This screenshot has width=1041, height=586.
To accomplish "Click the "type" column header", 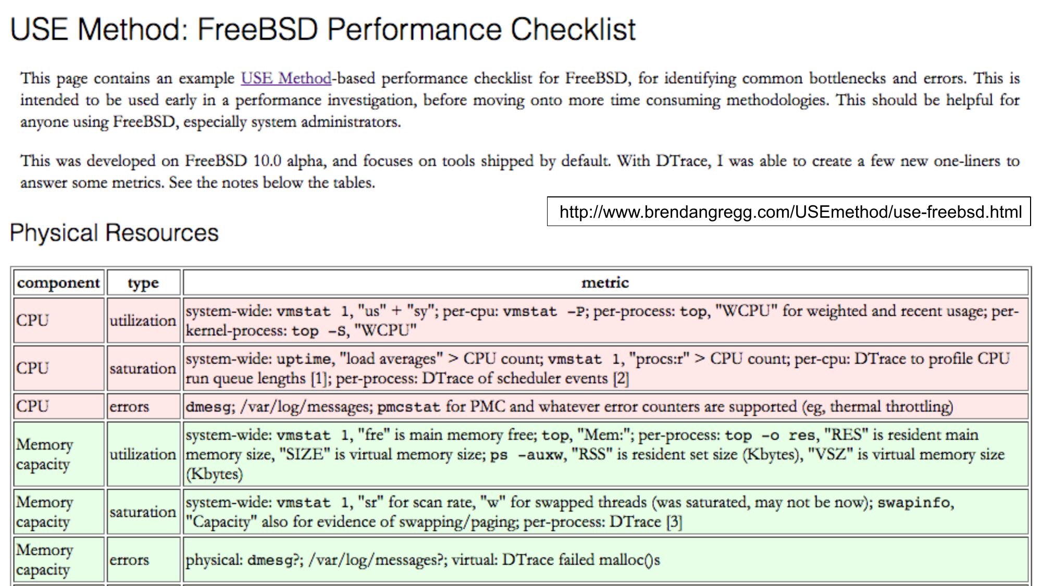I will [143, 282].
